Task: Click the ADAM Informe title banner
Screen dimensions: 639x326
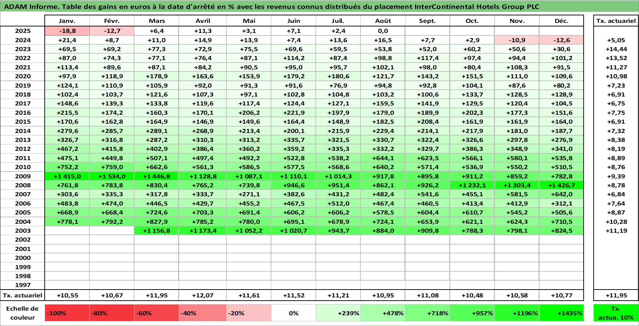Action: [319, 6]
